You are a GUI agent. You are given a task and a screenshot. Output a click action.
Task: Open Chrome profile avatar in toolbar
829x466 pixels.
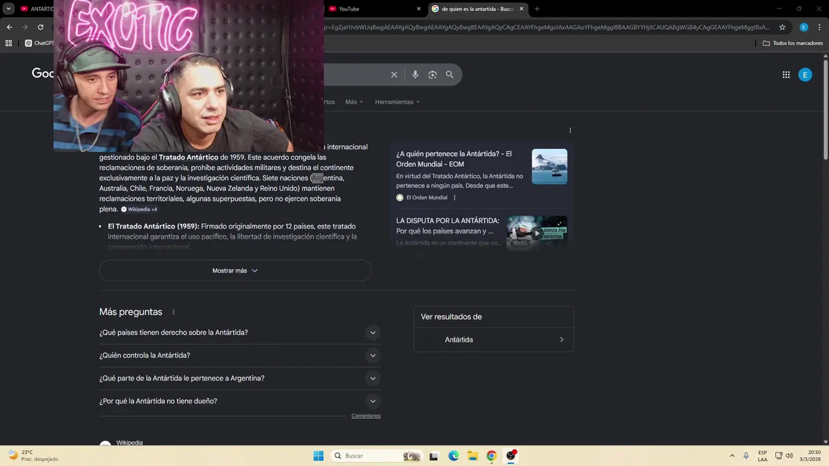804,27
